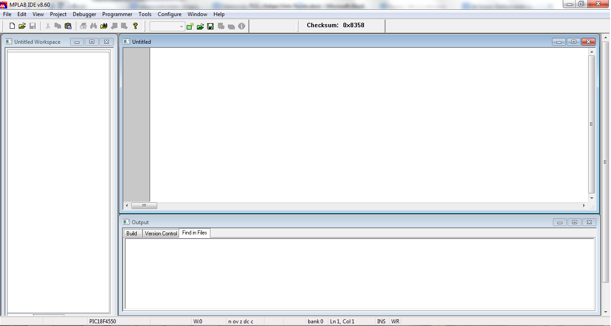Click the Paste clipboard icon
This screenshot has height=326, width=611.
coord(68,26)
